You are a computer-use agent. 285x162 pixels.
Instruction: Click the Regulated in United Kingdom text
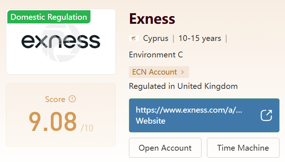183,86
